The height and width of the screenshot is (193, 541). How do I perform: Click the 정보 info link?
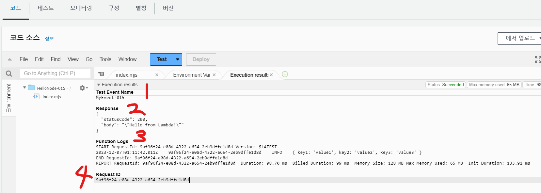(x=49, y=39)
